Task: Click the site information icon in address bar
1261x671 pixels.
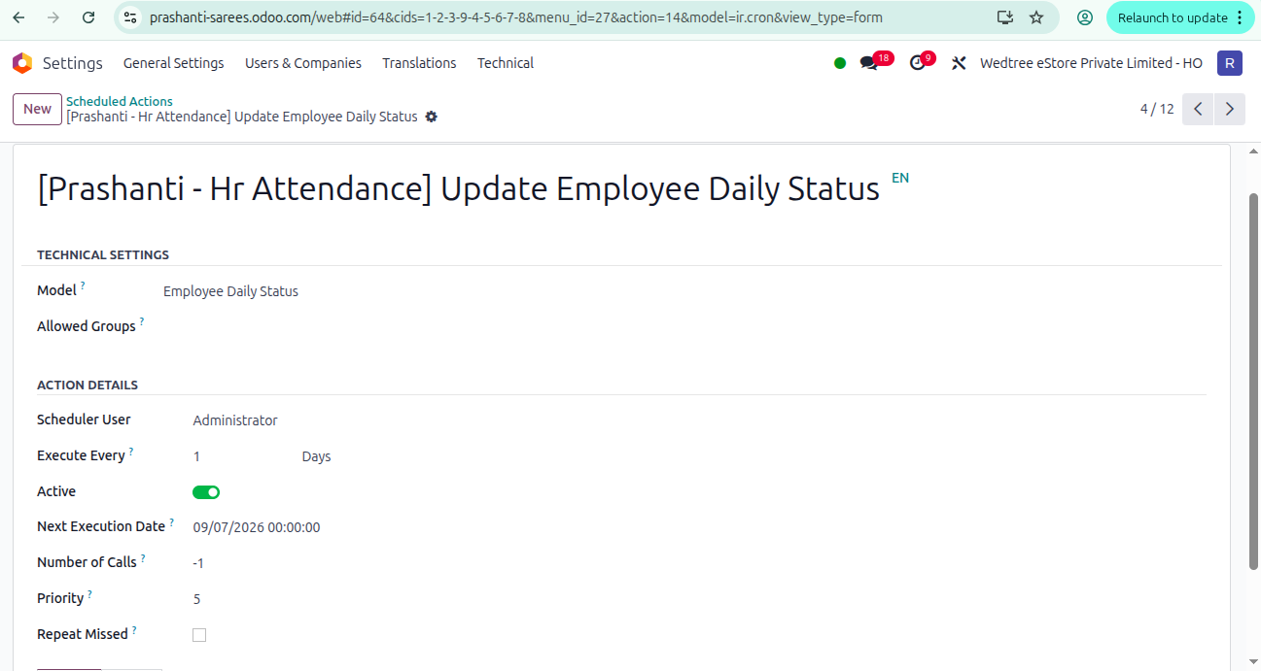Action: coord(131,17)
